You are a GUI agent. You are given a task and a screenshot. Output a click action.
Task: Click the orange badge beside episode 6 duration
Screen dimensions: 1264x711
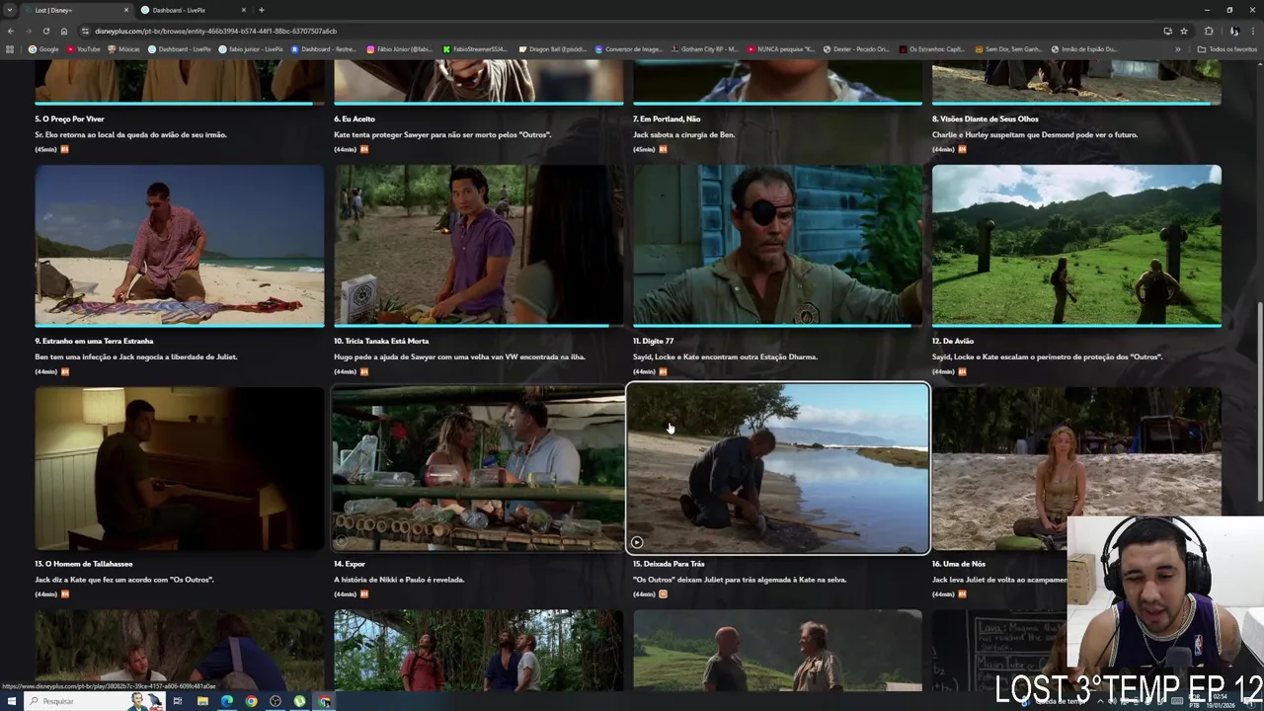tap(364, 149)
